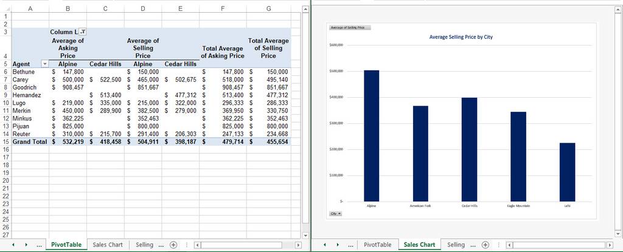Select the Grand Total cell in row 15
The image size is (623, 252).
[x=29, y=141]
